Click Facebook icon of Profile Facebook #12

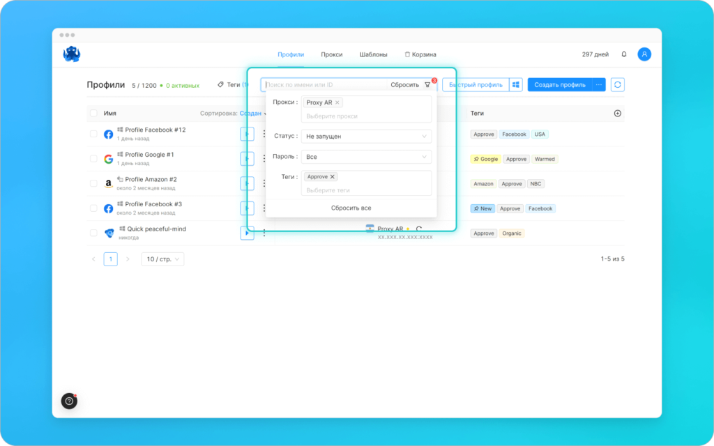[x=108, y=134]
